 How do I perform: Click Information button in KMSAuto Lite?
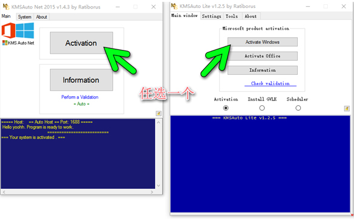262,70
